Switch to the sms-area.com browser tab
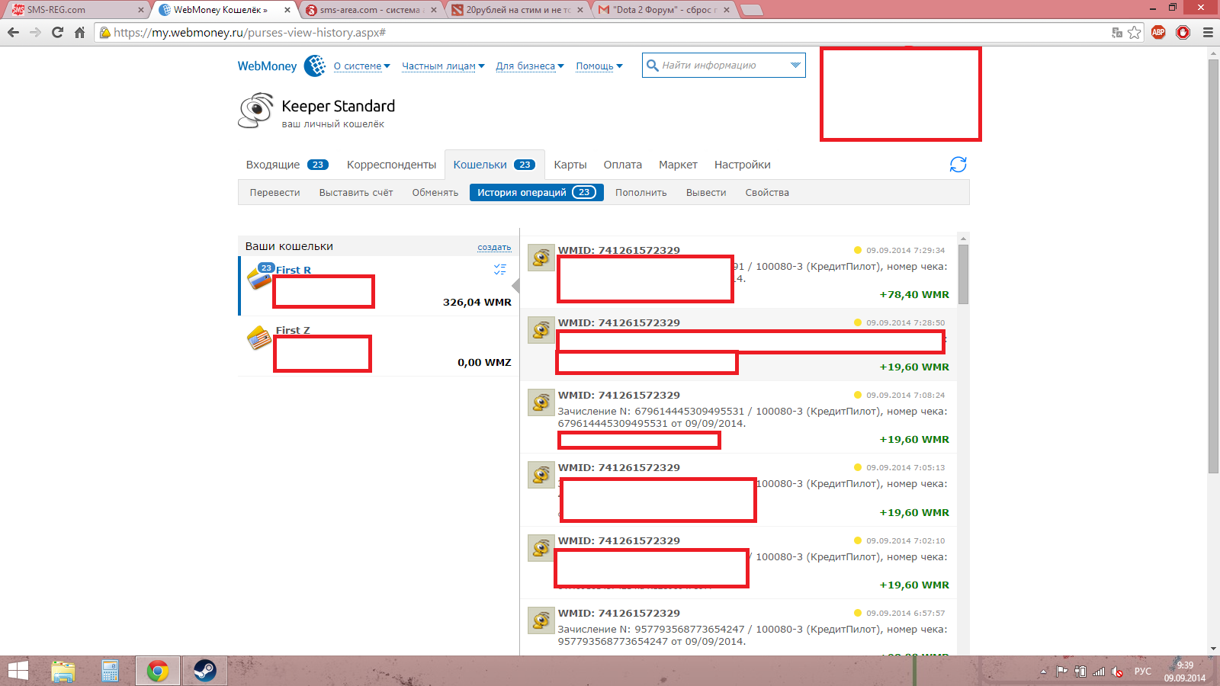 pyautogui.click(x=372, y=10)
